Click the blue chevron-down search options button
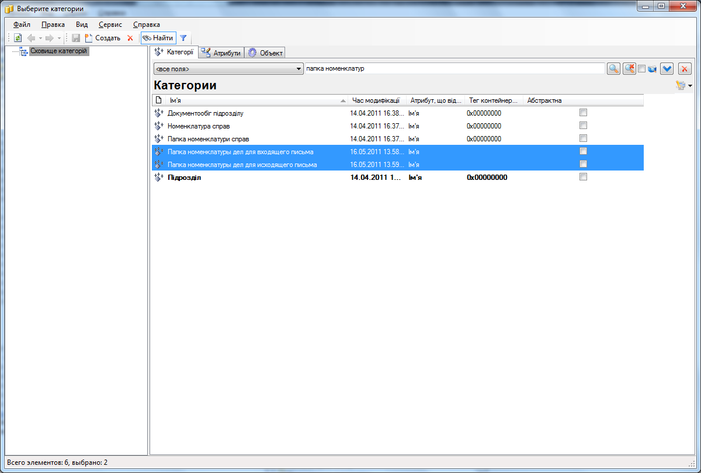The width and height of the screenshot is (701, 473). coord(667,69)
